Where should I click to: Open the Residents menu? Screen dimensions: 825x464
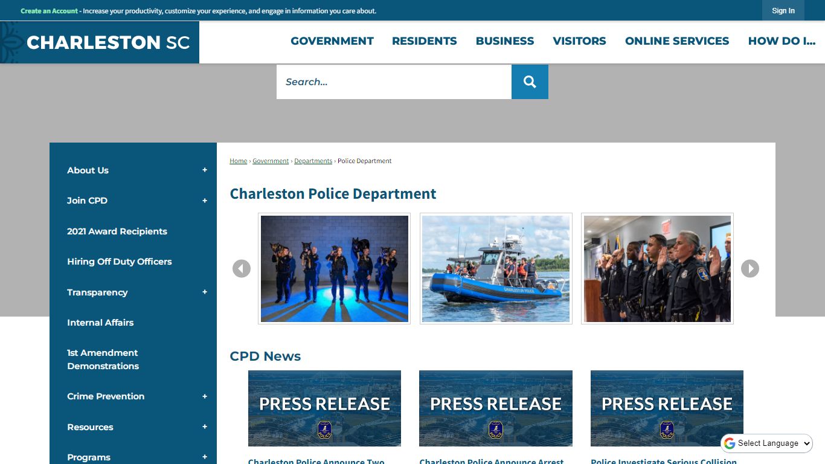click(425, 41)
